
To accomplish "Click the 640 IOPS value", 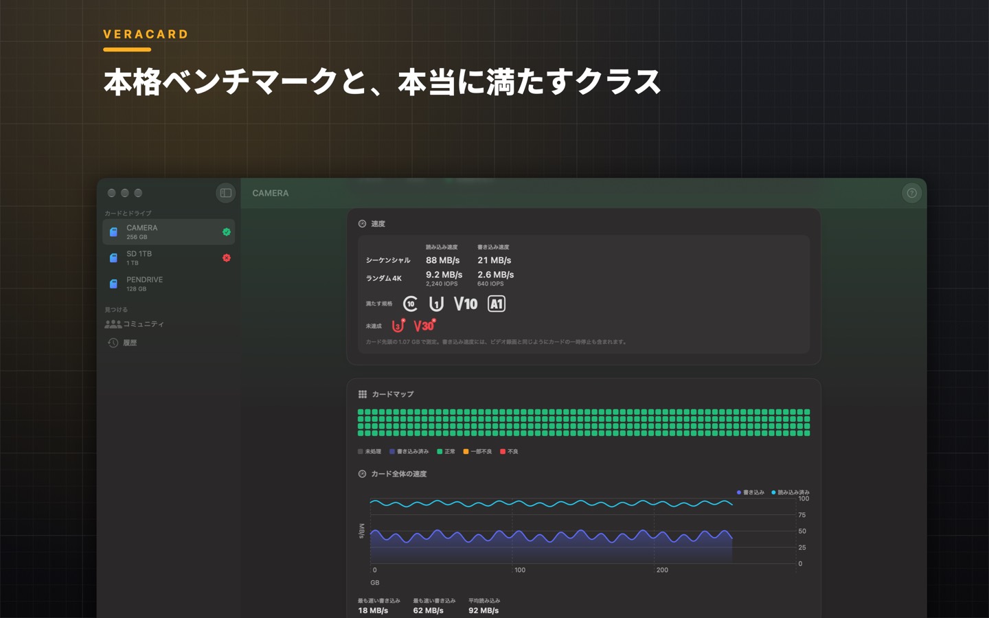I will pyautogui.click(x=490, y=284).
